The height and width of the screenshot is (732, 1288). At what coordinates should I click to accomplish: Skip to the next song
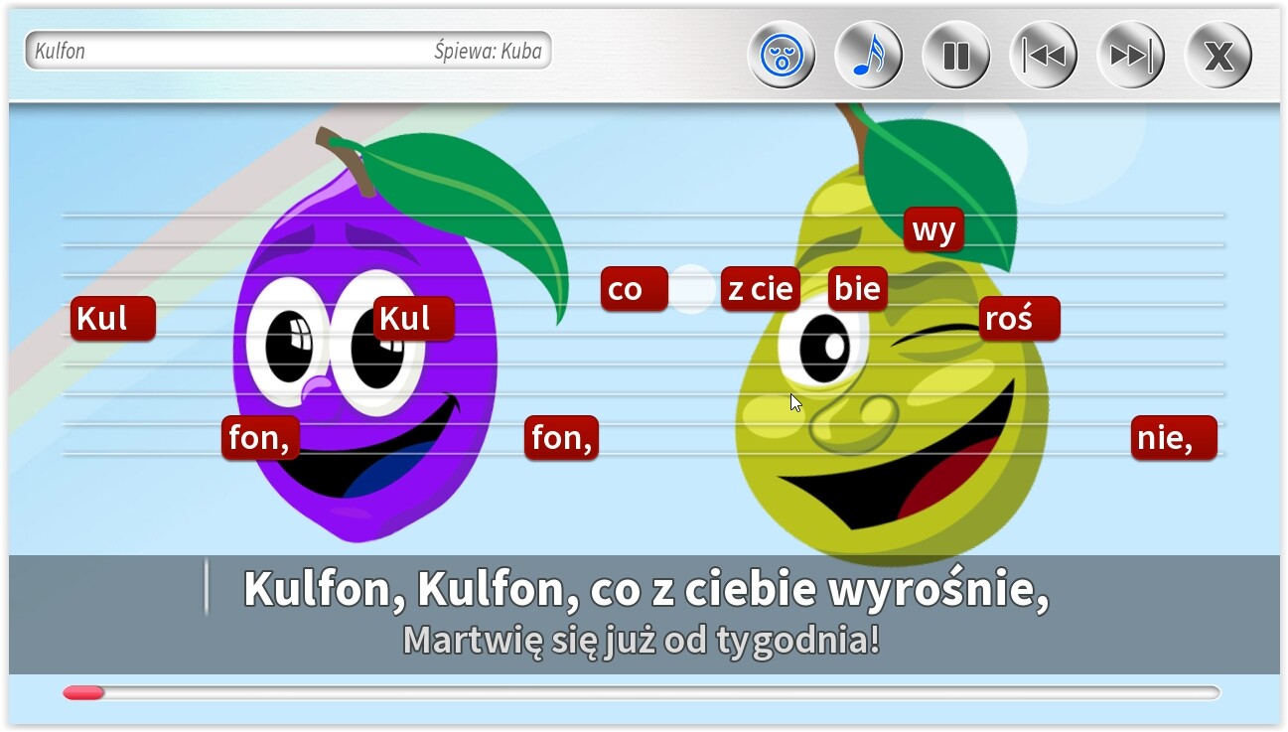pyautogui.click(x=1130, y=56)
